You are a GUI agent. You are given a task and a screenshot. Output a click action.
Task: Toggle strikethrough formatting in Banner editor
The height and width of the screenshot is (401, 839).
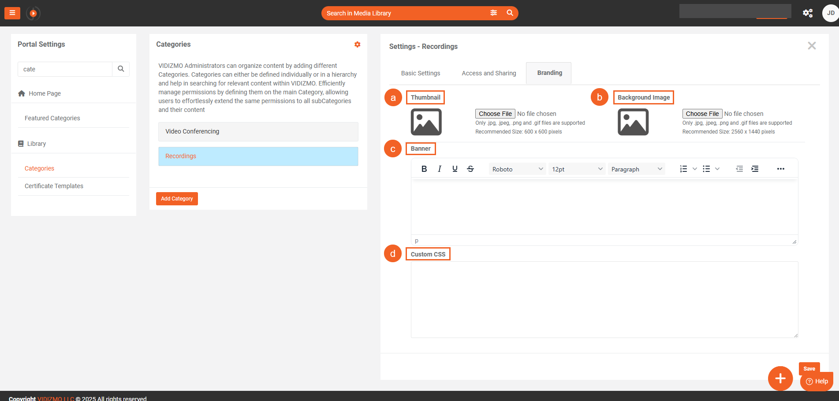tap(470, 169)
